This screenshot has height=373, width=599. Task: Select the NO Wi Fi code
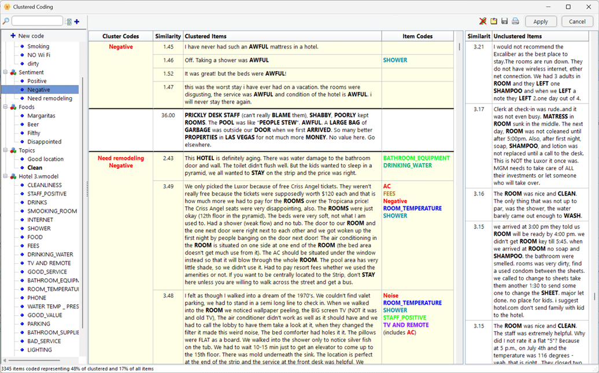(39, 55)
